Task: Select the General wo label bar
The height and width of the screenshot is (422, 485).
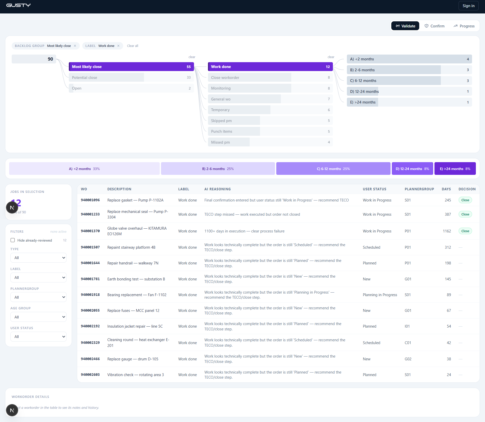Action: point(270,99)
